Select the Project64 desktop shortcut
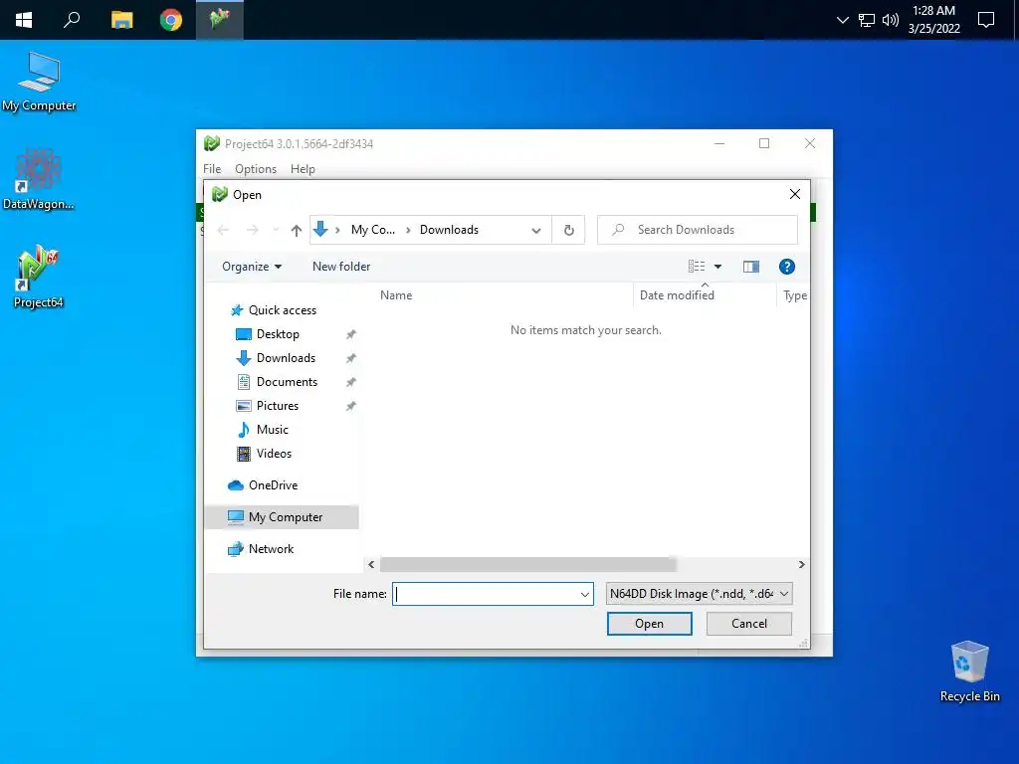Viewport: 1019px width, 764px height. coord(39,277)
